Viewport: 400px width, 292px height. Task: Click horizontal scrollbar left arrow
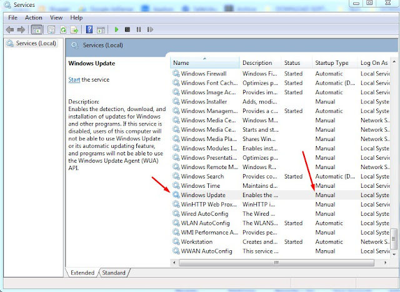tap(174, 263)
